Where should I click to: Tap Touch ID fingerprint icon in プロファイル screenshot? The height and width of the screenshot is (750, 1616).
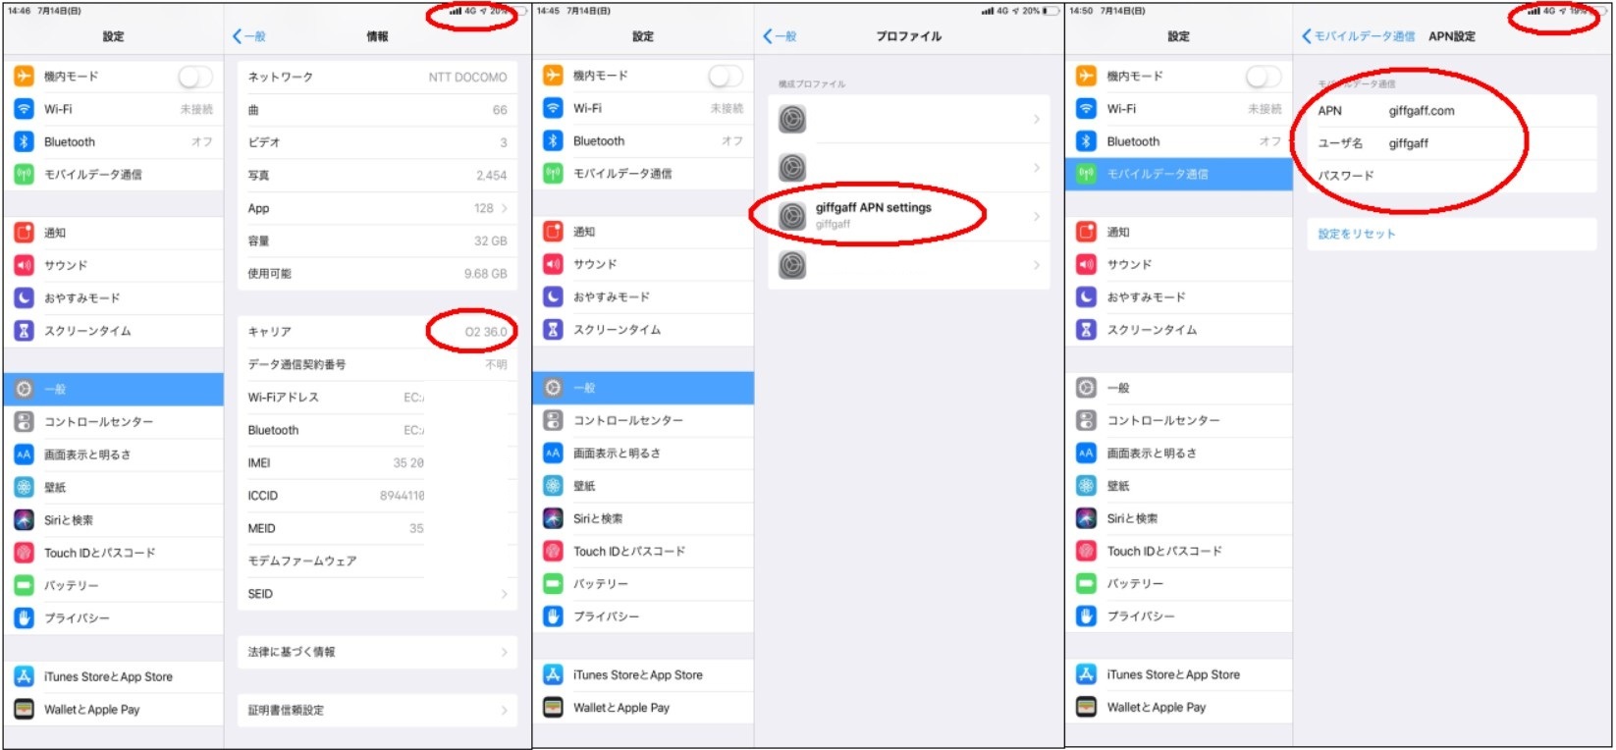coord(553,551)
